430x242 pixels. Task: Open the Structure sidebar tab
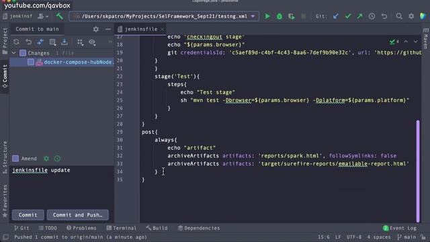click(x=5, y=157)
